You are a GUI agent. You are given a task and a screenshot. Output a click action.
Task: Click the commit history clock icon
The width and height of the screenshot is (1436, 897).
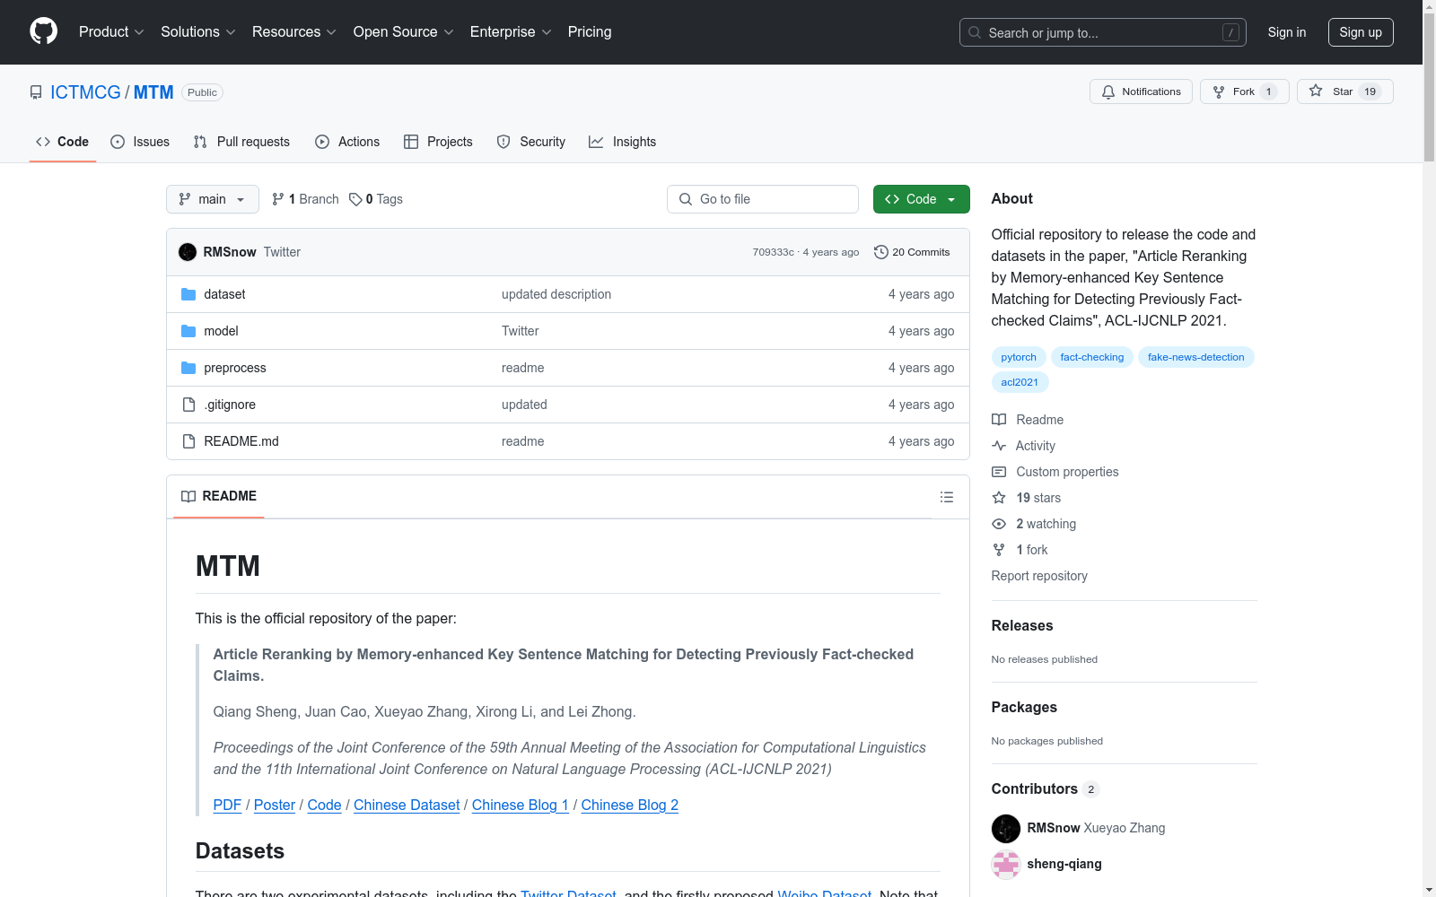pyautogui.click(x=881, y=252)
